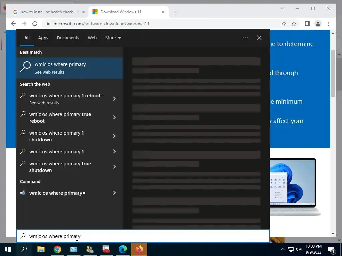Close the Download Windows 11 tab
Screen dimensions: 342x256
[x=163, y=12]
